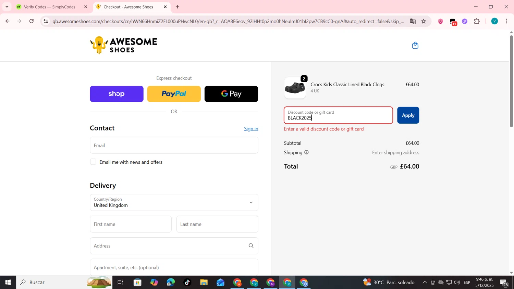Open the ESP language indicator
Screen dimensions: 514x289
[x=467, y=282]
